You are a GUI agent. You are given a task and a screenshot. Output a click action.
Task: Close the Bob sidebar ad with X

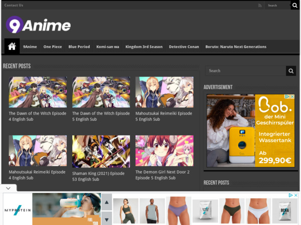tap(292, 96)
